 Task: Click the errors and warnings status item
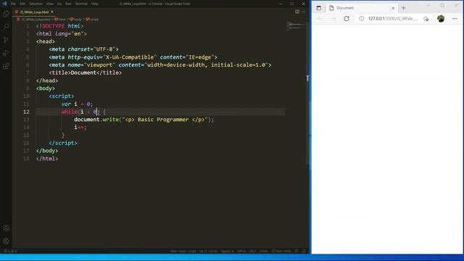(x=10, y=251)
